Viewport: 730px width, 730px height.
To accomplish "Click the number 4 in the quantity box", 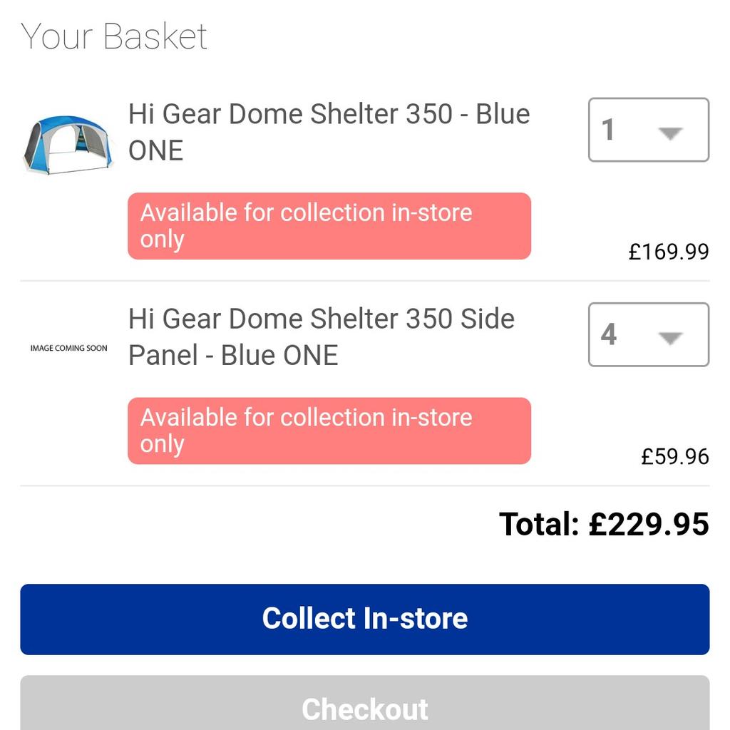I will pos(609,334).
